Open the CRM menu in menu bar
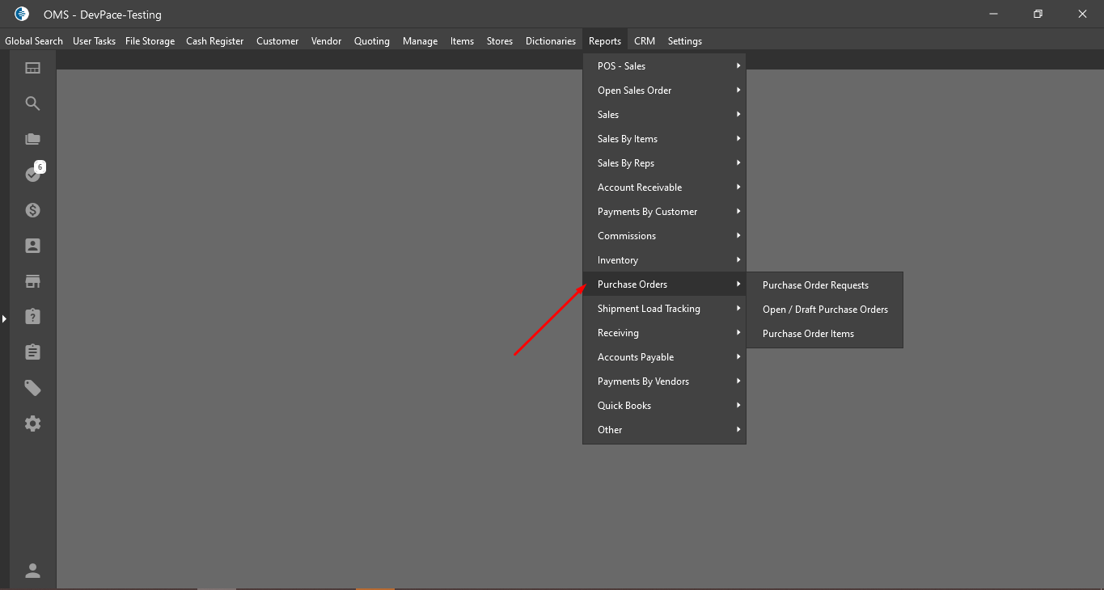 (x=645, y=41)
